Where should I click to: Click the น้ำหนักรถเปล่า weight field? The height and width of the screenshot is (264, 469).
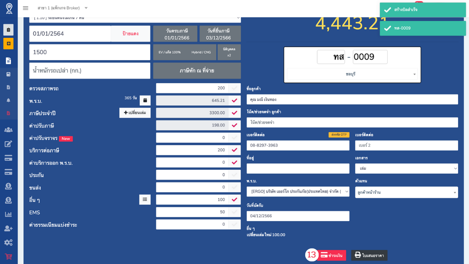click(90, 70)
